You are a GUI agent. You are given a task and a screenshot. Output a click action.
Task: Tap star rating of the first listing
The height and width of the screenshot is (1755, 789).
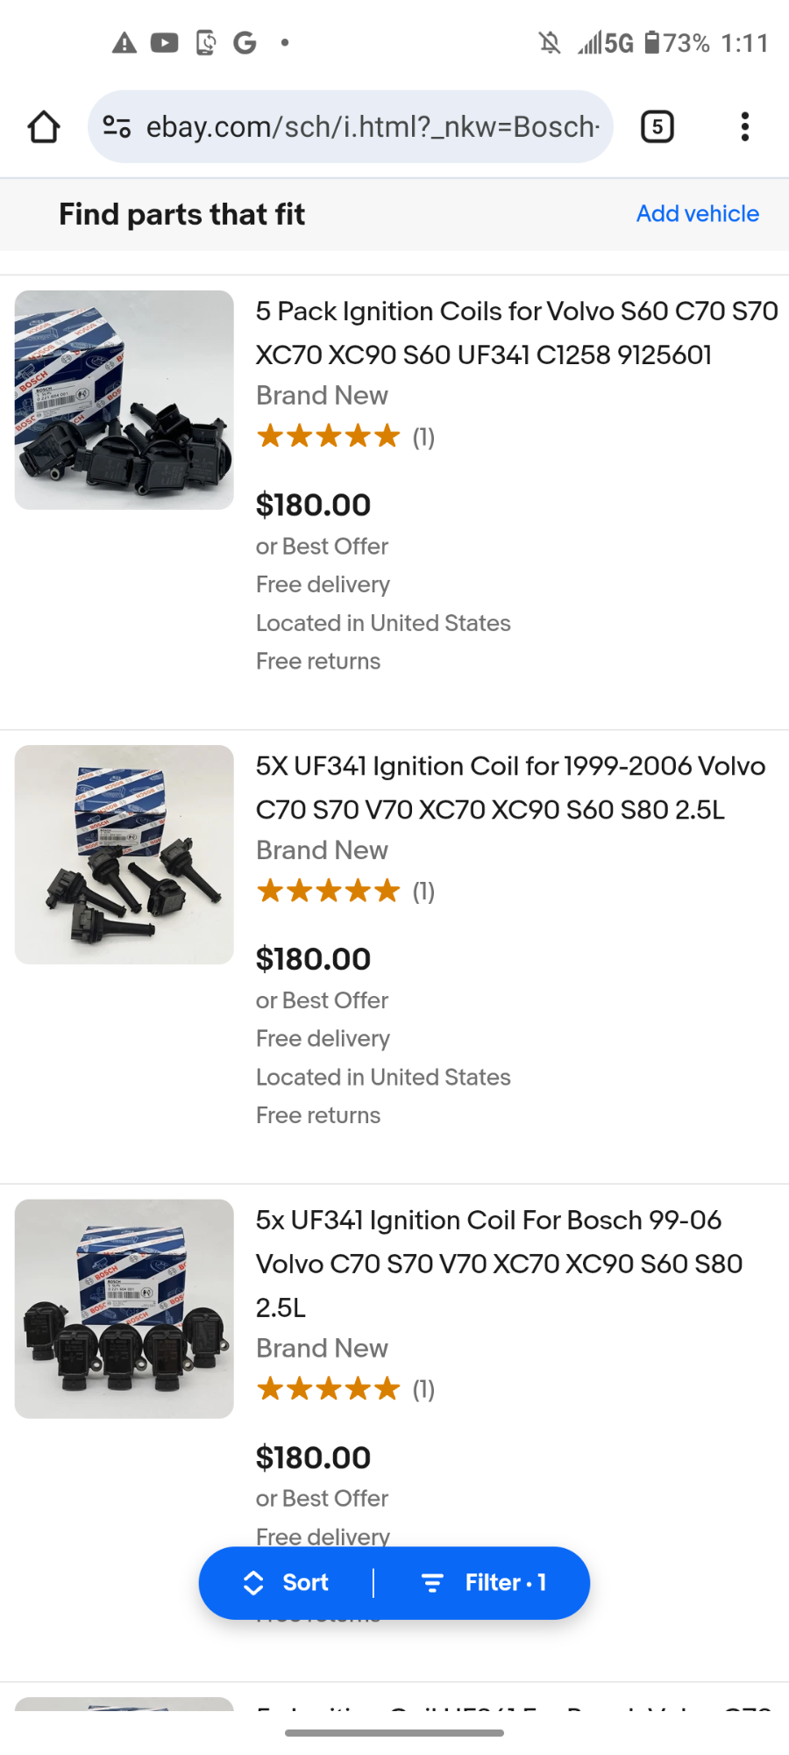(x=329, y=436)
